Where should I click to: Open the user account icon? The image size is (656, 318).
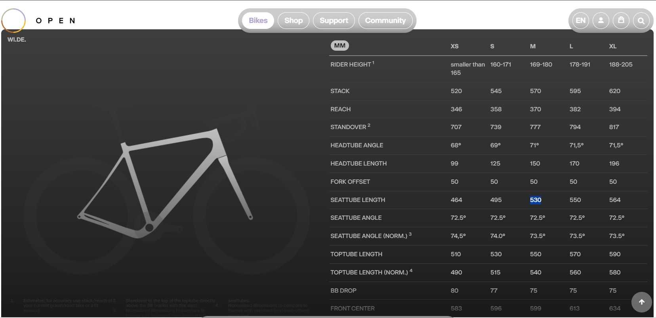pos(601,21)
